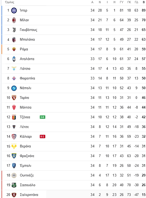Viewport: 146px width, 198px height.
Task: Click the Lazio eagle logo
Action: click(x=14, y=68)
